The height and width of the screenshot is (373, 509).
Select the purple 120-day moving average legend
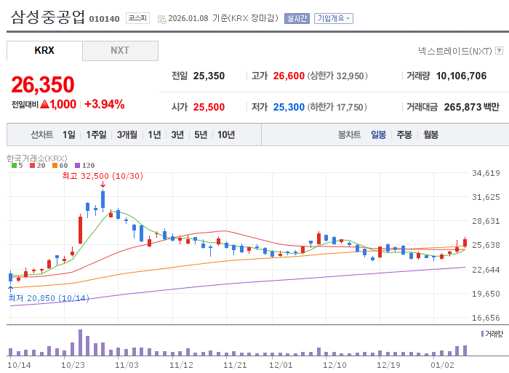[x=85, y=166]
